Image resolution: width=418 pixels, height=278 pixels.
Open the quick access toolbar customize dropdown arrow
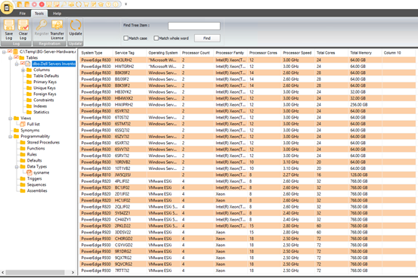[125, 5]
